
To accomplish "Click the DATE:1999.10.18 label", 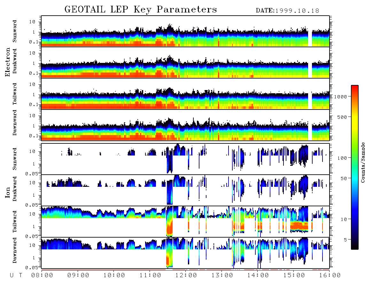I will pyautogui.click(x=287, y=11).
